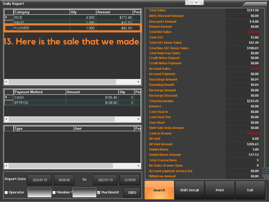Click row arrow indicator beside CASH
This screenshot has width=269, height=202.
(x=6, y=97)
